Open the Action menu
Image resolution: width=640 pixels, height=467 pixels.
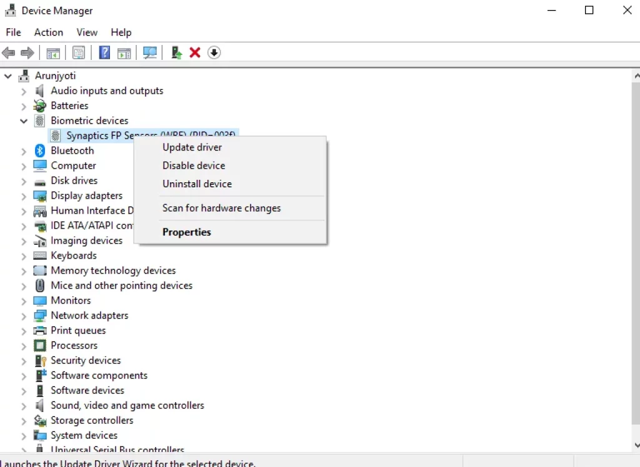(48, 32)
